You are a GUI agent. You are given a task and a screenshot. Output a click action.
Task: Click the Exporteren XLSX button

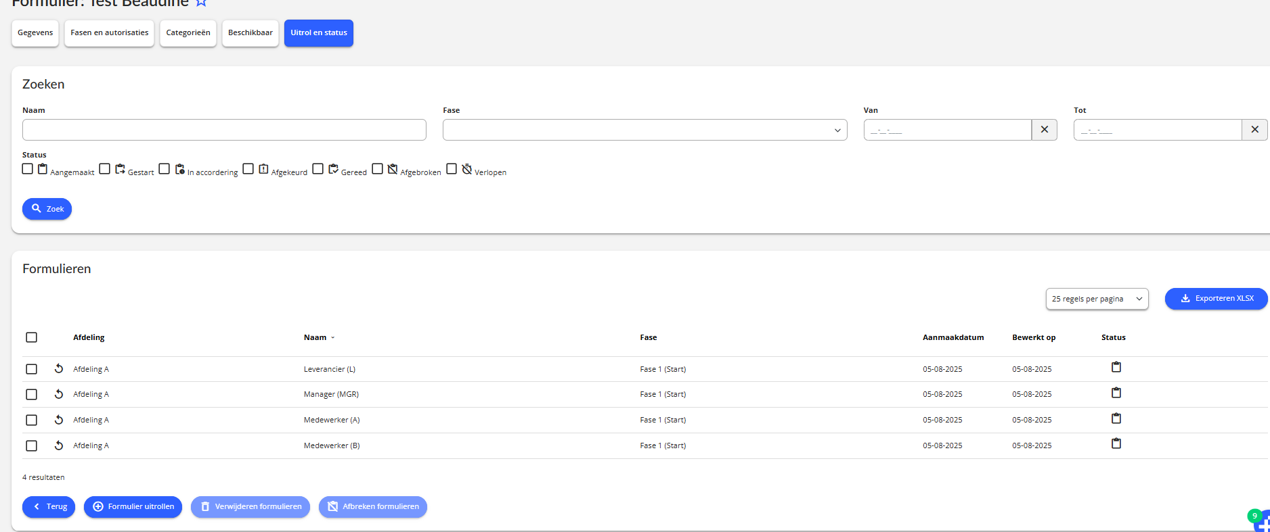click(1216, 299)
